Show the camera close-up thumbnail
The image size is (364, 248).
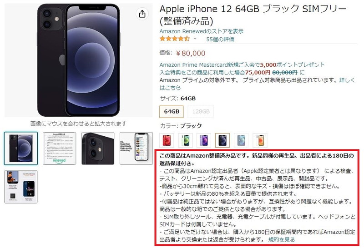click(x=98, y=149)
